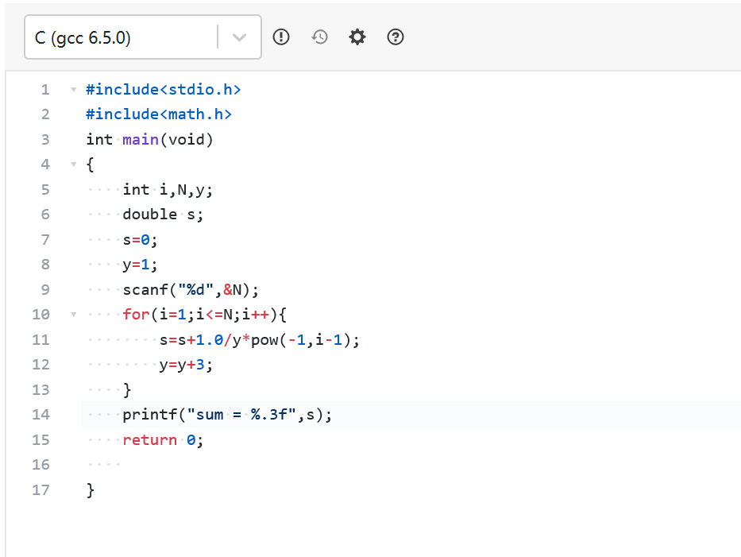Click the "double s;" declaration
The width and height of the screenshot is (741, 557).
(x=163, y=214)
